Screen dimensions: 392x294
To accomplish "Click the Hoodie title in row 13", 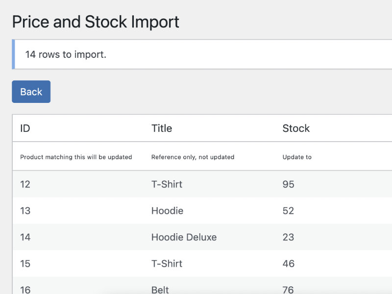I will tap(167, 211).
